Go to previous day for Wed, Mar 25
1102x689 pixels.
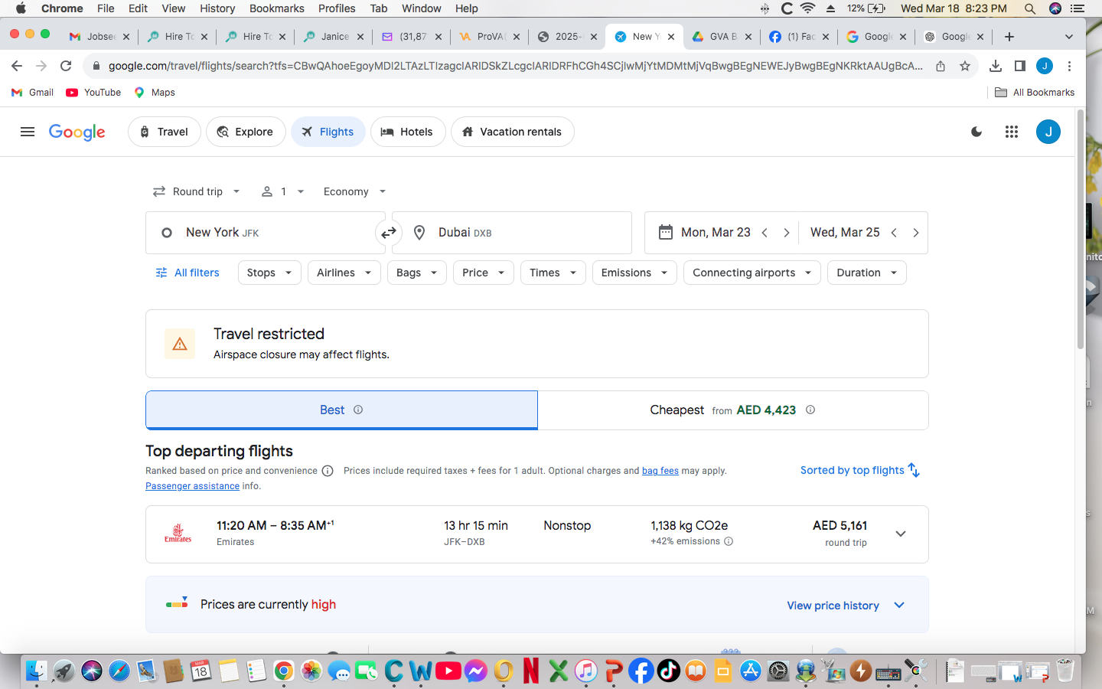pyautogui.click(x=894, y=233)
